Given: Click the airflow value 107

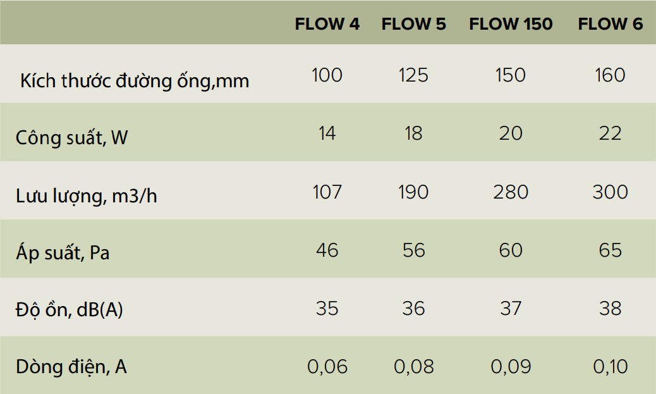Looking at the screenshot, I should (327, 192).
